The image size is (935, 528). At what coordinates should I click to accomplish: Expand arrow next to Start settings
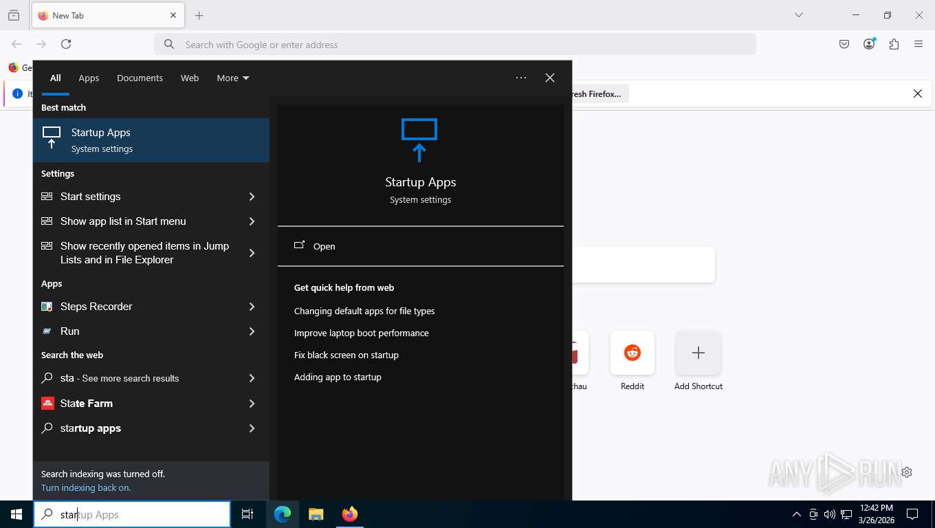(252, 197)
